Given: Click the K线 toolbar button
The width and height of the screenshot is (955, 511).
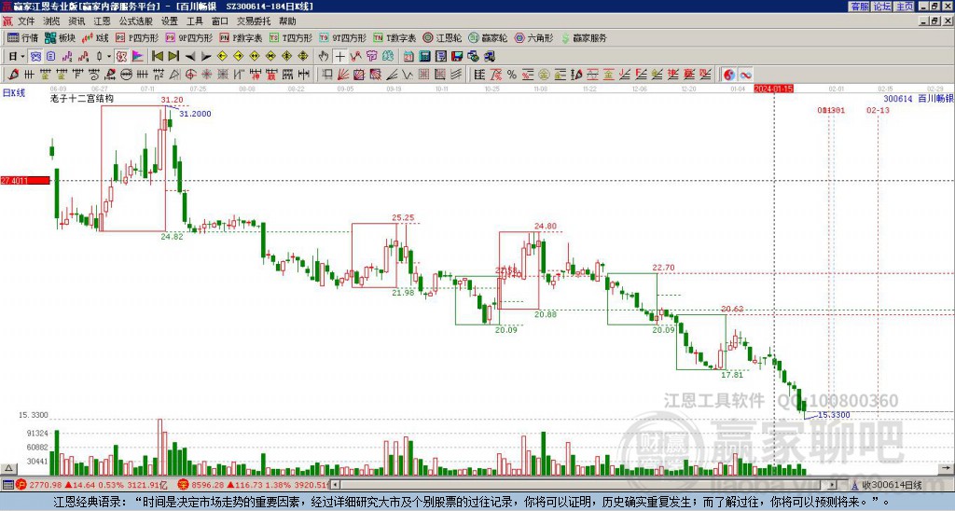Looking at the screenshot, I should coord(94,37).
